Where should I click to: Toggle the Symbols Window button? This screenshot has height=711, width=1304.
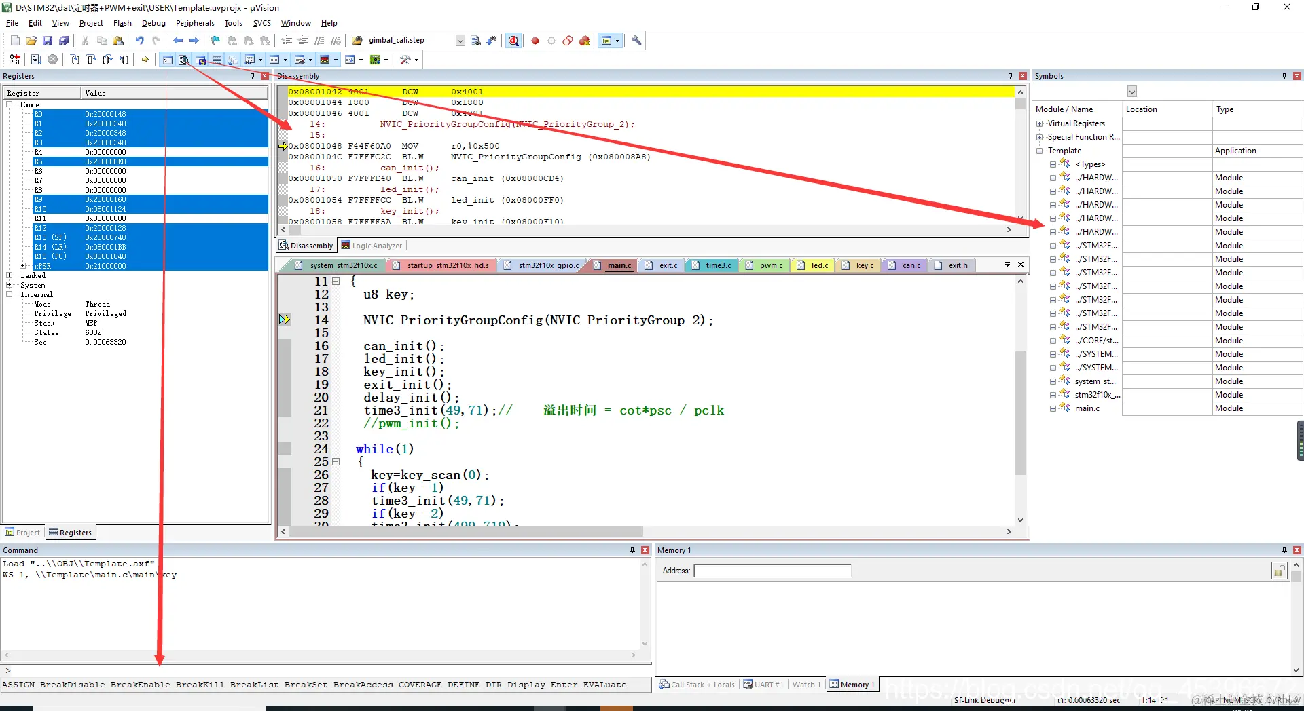click(201, 60)
